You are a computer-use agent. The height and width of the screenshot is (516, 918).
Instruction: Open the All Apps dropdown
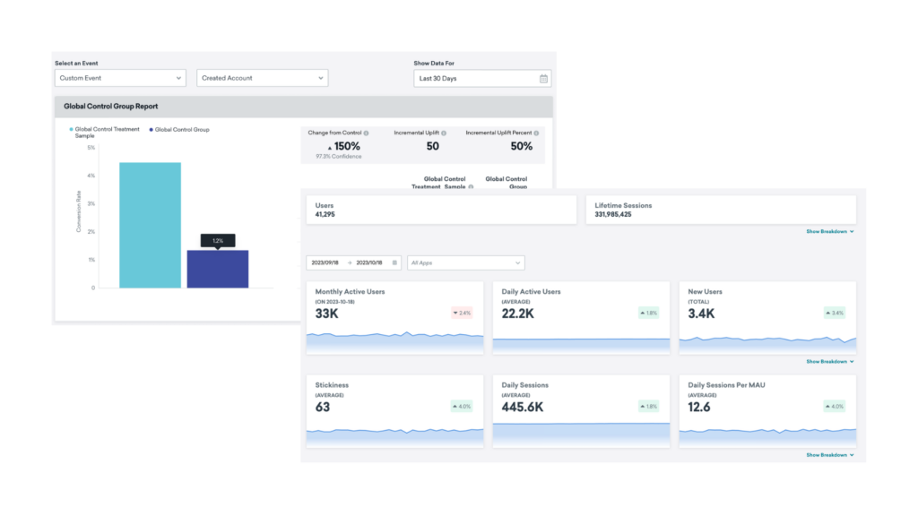tap(465, 262)
